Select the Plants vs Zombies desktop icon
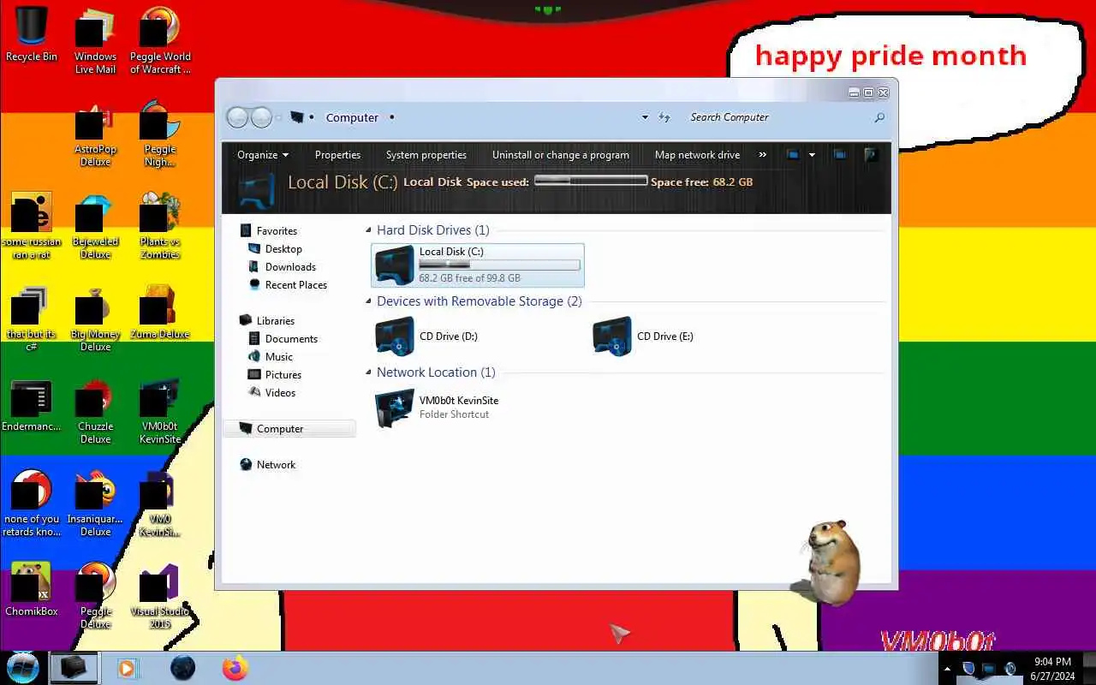 (x=160, y=226)
